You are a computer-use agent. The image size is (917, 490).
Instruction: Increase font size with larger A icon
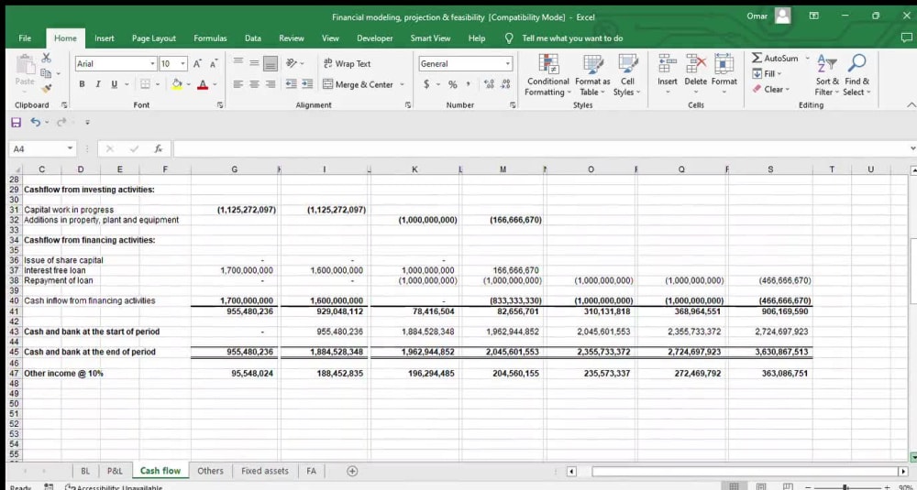point(198,64)
